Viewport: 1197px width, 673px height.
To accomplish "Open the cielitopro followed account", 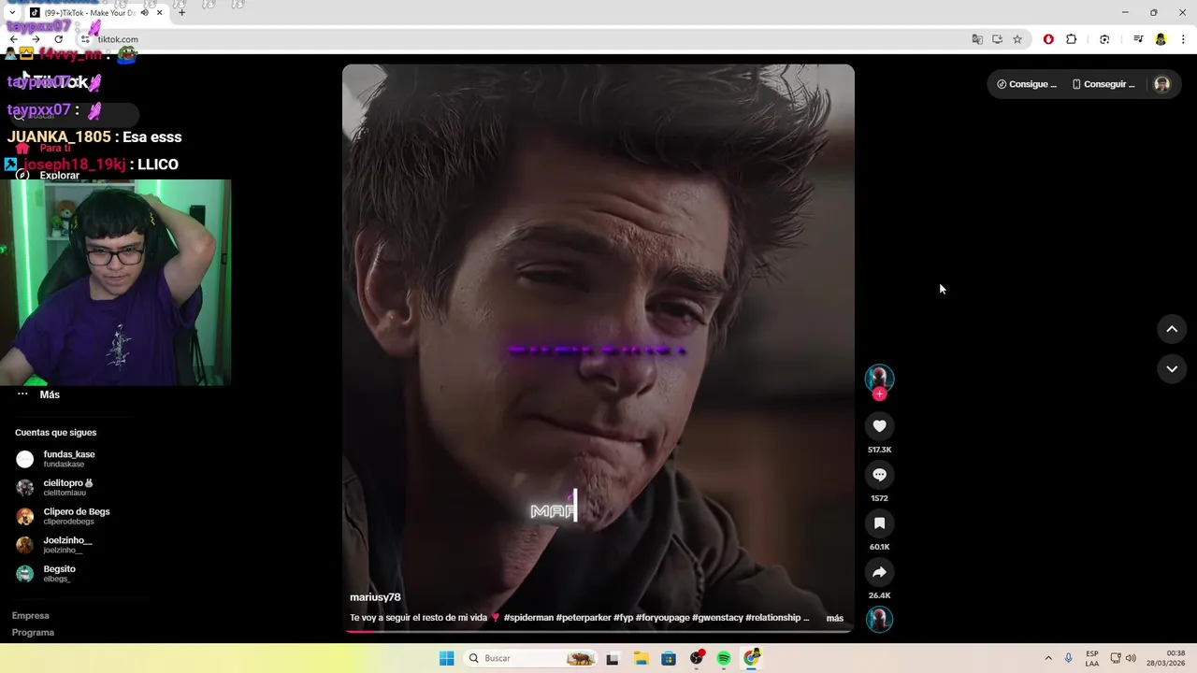I will [x=68, y=487].
